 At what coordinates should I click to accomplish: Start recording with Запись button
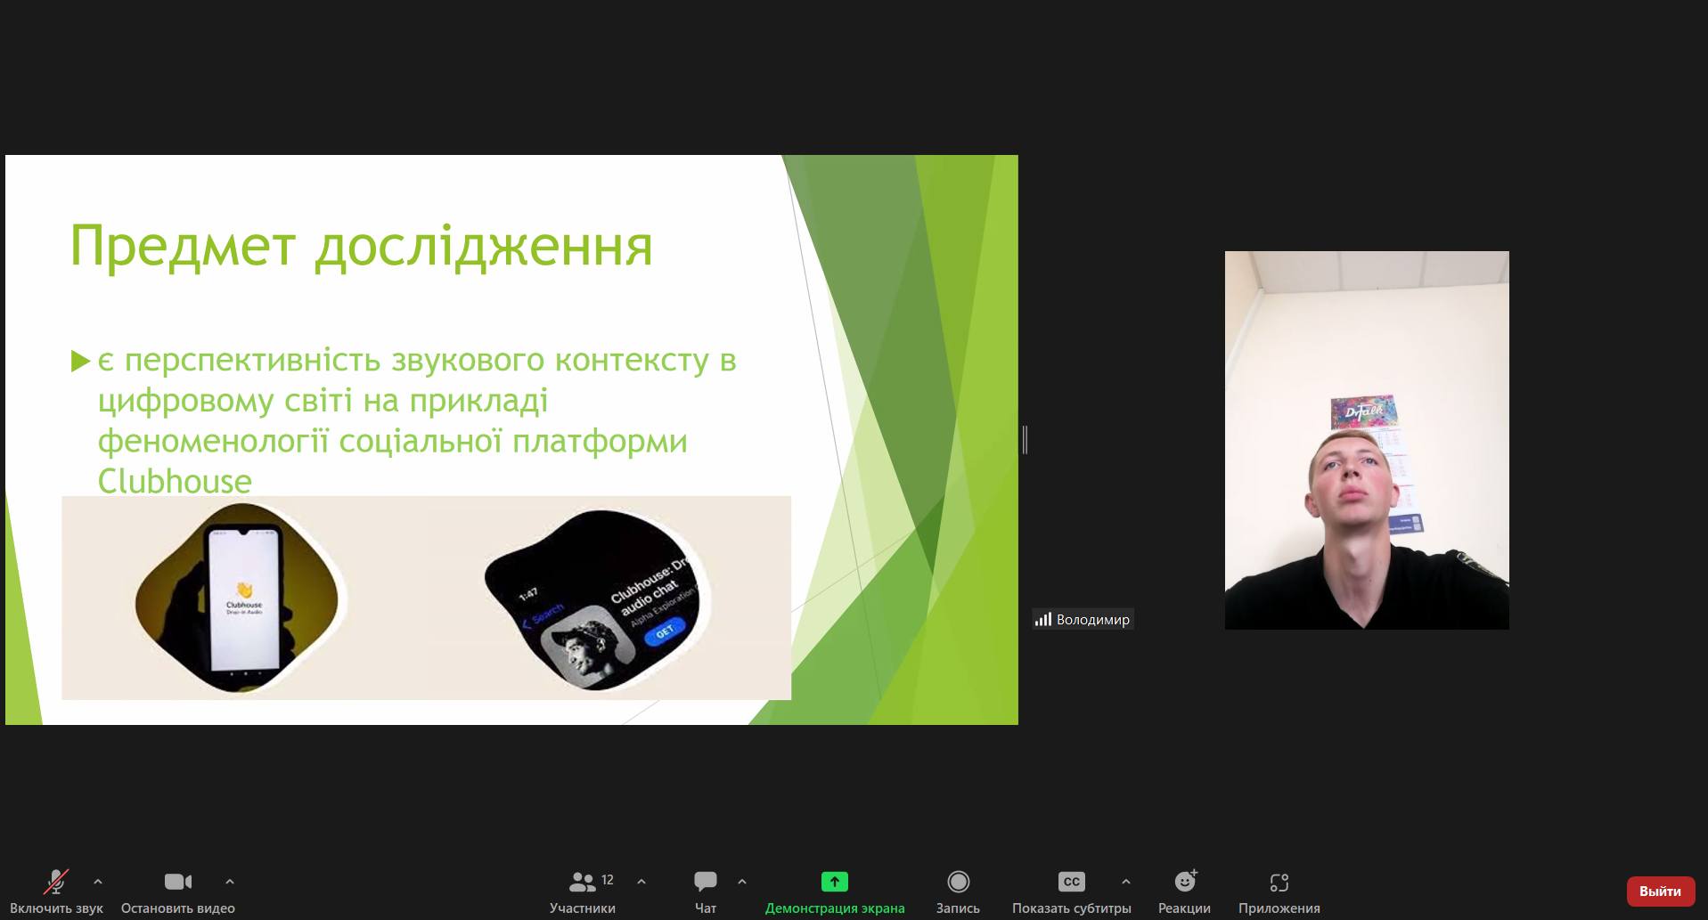pyautogui.click(x=958, y=892)
